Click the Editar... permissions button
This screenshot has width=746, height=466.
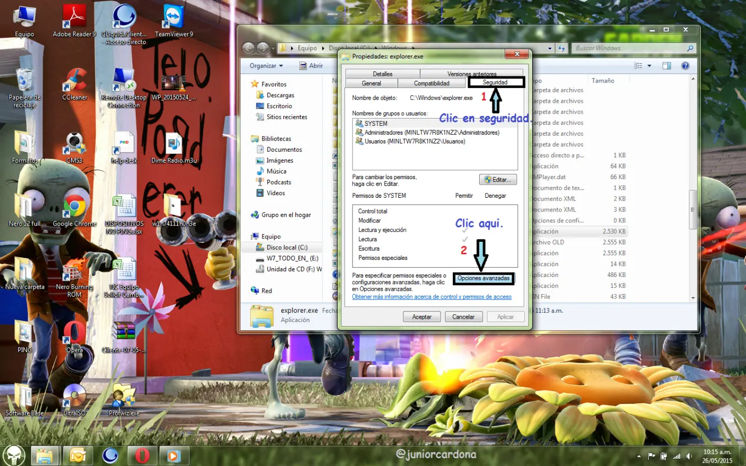[498, 180]
